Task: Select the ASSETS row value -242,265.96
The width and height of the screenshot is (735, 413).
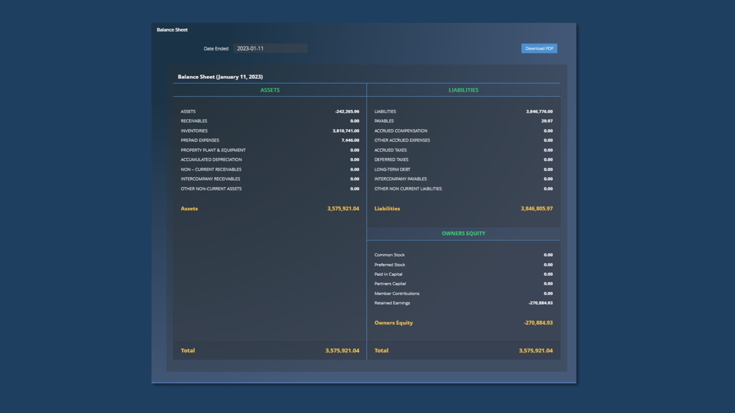Action: coord(347,112)
